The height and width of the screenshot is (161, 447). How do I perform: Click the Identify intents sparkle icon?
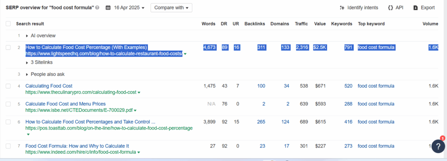[342, 8]
